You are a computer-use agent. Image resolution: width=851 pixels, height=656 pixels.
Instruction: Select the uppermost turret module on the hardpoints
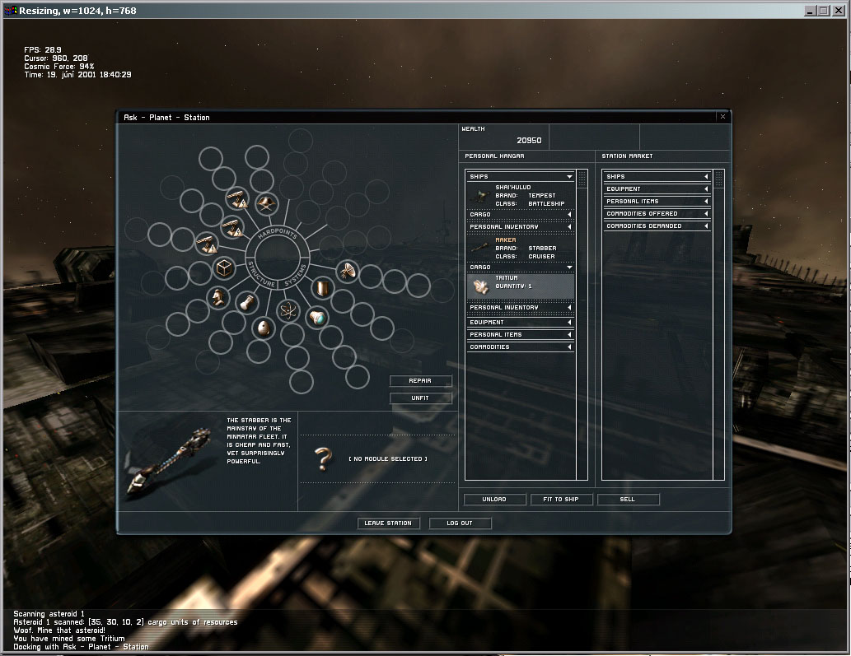237,199
